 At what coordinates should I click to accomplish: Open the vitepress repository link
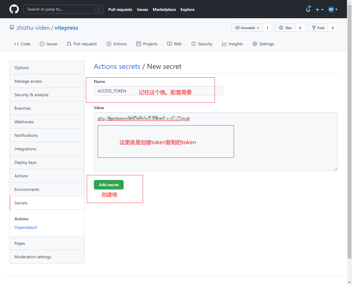pyautogui.click(x=66, y=28)
